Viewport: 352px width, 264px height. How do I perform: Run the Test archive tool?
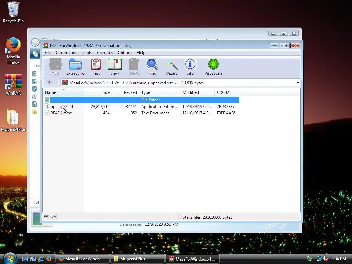click(96, 67)
